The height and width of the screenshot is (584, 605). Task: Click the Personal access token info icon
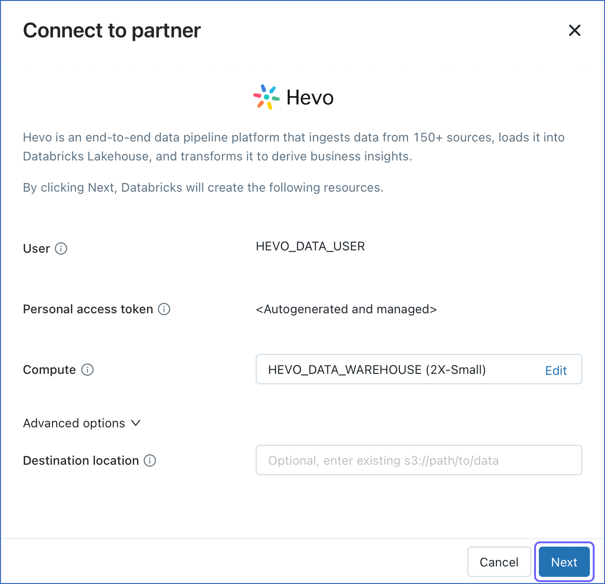click(164, 309)
